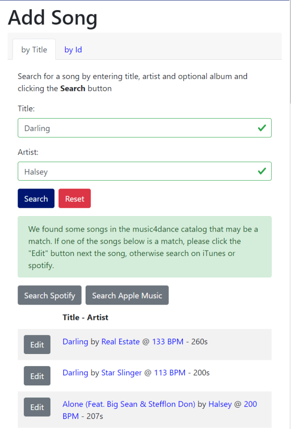Image resolution: width=291 pixels, height=429 pixels.
Task: Open the Halsey artist link
Action: click(x=220, y=404)
